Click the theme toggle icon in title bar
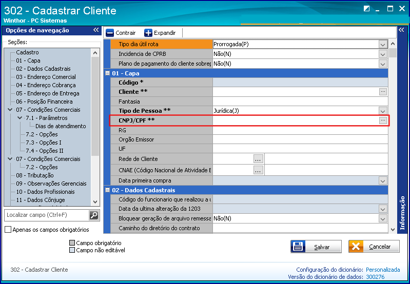 pos(366,9)
